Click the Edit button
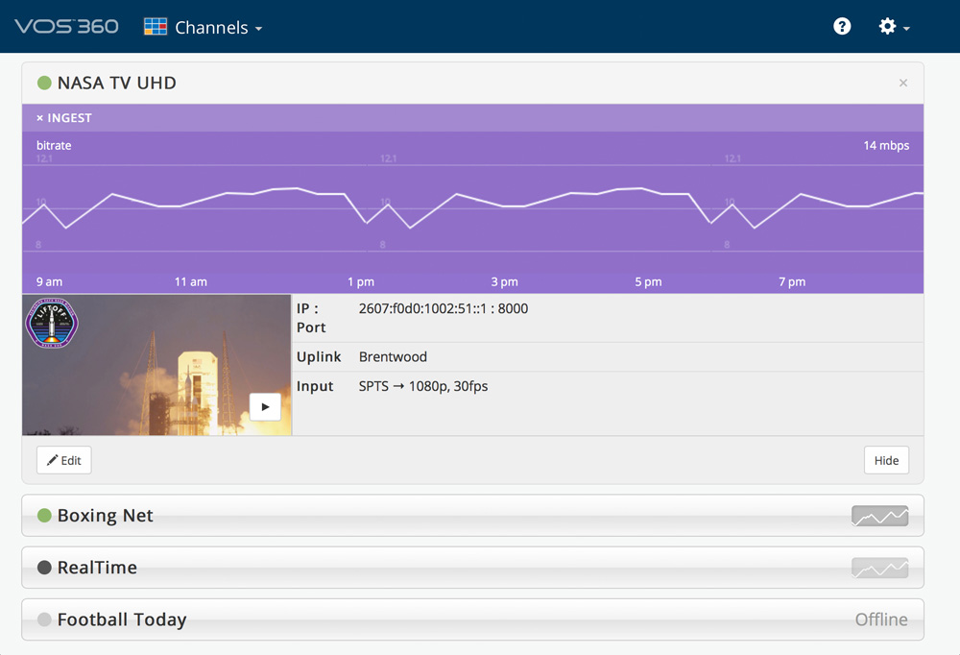The width and height of the screenshot is (960, 655). point(63,460)
